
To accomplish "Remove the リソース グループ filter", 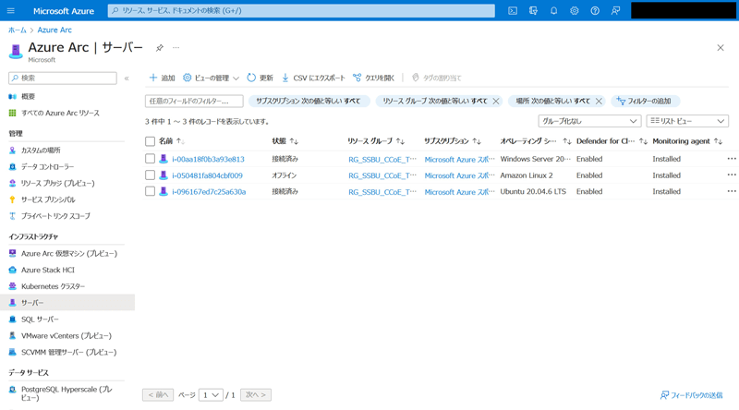I will pyautogui.click(x=496, y=101).
